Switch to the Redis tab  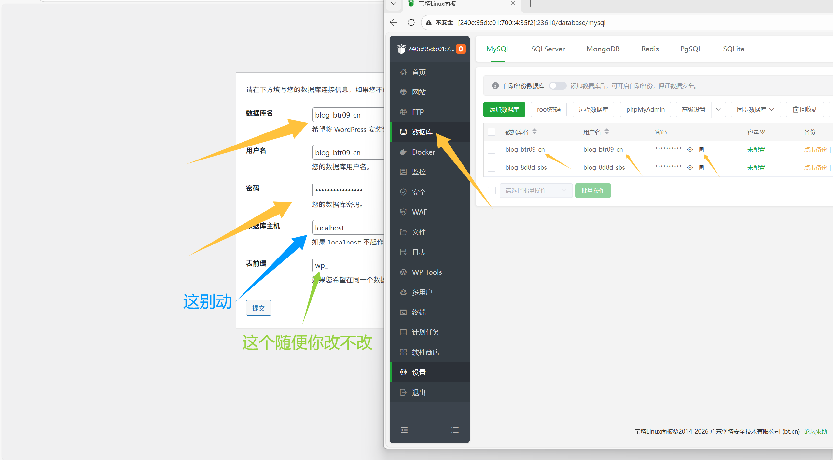pos(649,49)
